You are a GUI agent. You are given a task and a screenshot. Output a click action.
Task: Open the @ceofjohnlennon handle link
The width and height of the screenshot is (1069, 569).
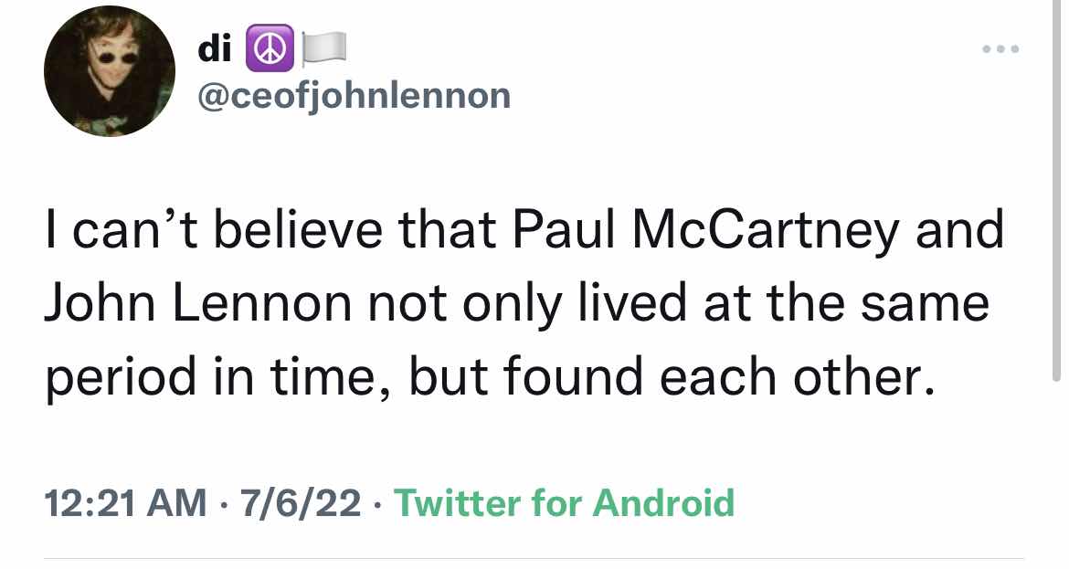pyautogui.click(x=355, y=94)
